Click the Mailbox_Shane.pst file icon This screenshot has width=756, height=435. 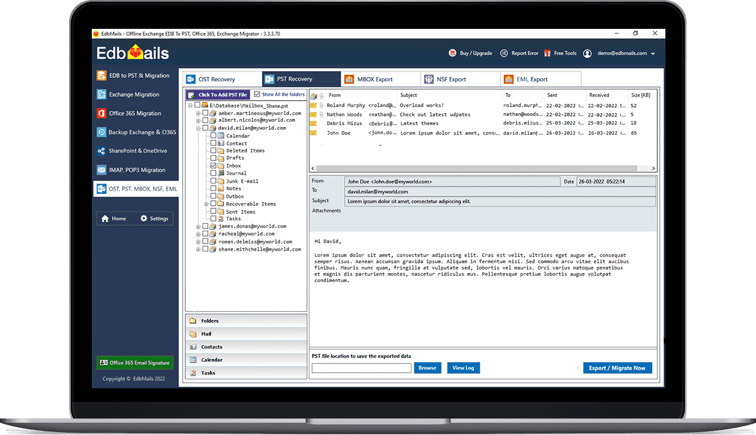(x=205, y=106)
